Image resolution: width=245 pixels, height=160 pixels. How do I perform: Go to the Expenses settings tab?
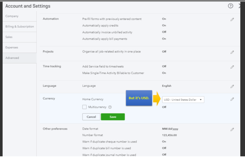click(12, 47)
